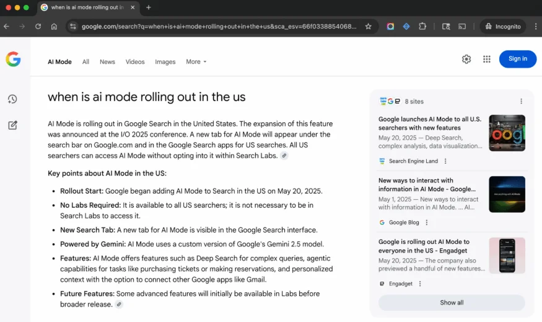This screenshot has width=542, height=322.
Task: Click the URL address bar
Action: coord(217,27)
